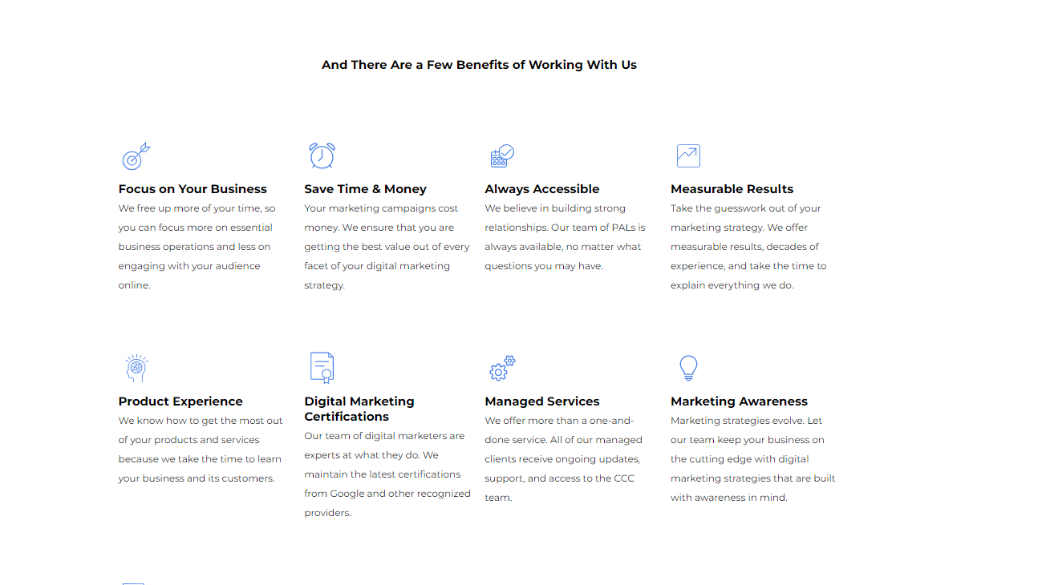Click the light bulb icon

(x=688, y=368)
